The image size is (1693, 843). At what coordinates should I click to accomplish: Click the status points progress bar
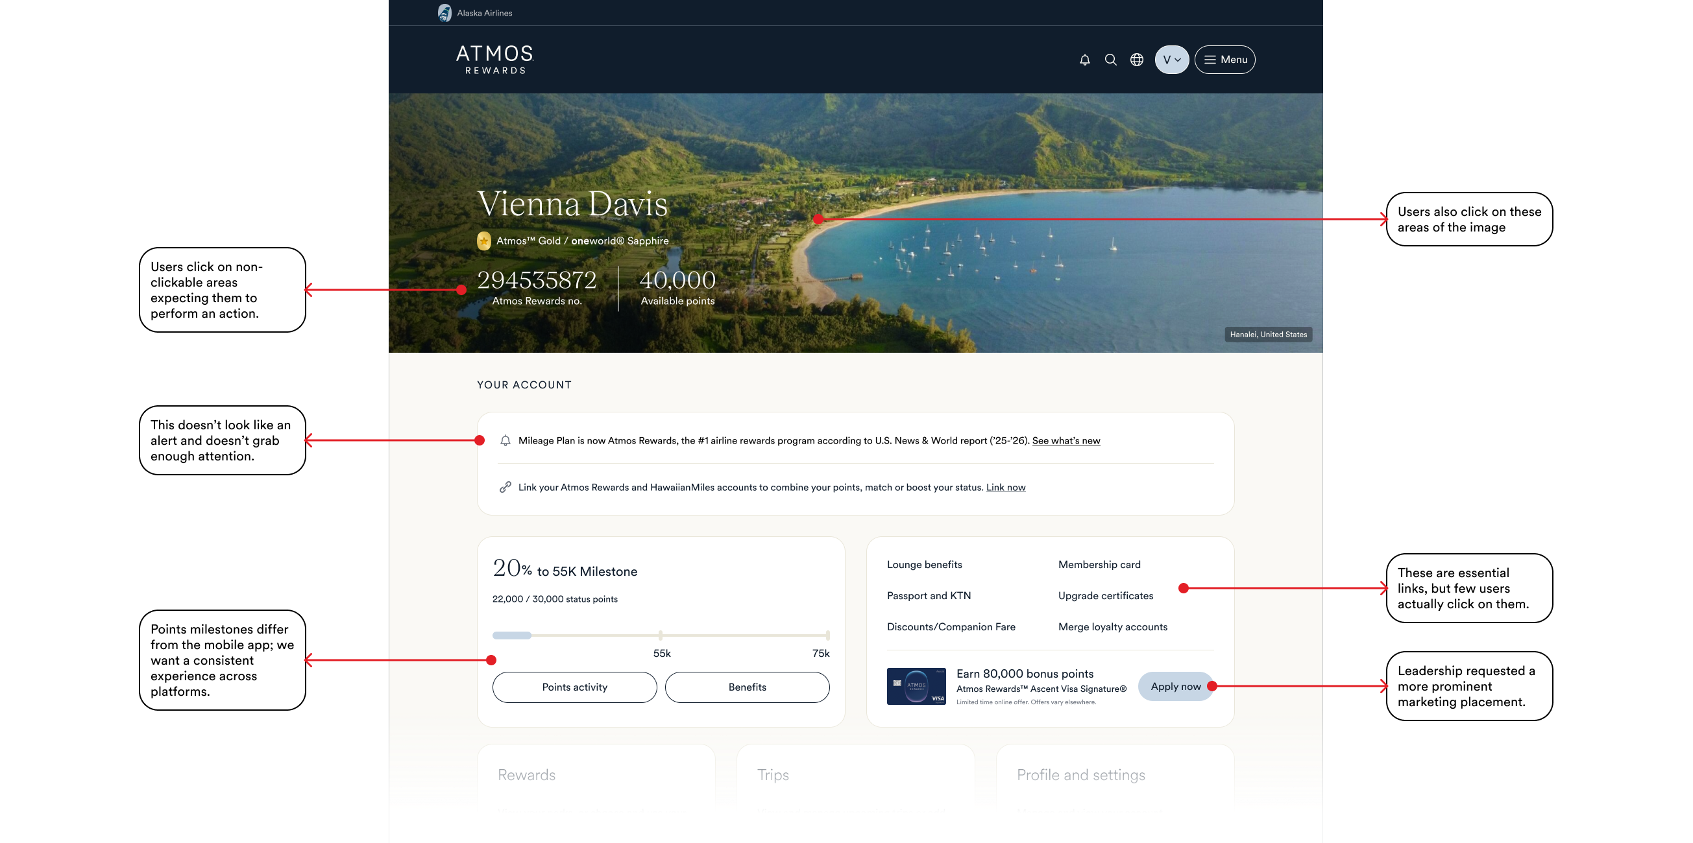pyautogui.click(x=660, y=635)
